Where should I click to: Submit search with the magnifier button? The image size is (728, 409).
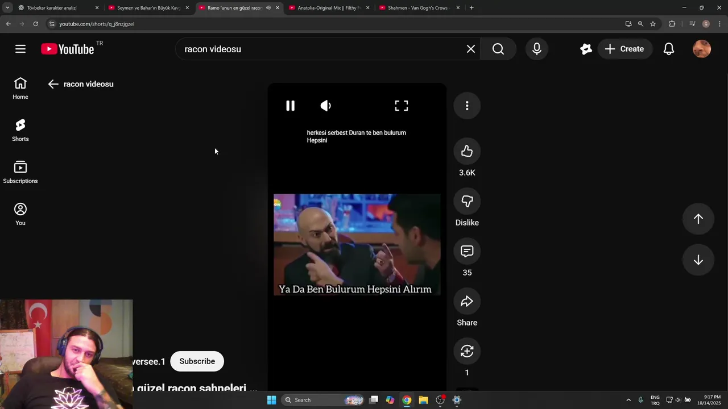[x=498, y=49]
